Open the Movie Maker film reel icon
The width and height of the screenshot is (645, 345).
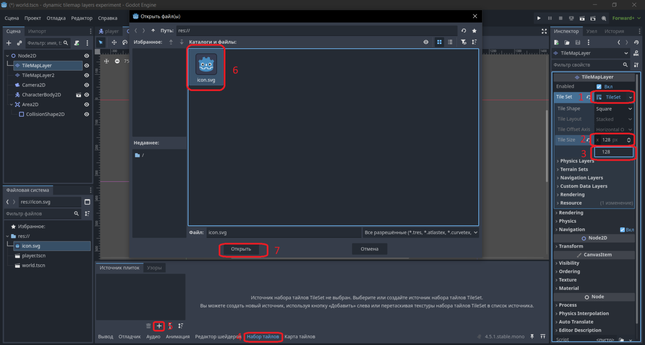[x=604, y=18]
